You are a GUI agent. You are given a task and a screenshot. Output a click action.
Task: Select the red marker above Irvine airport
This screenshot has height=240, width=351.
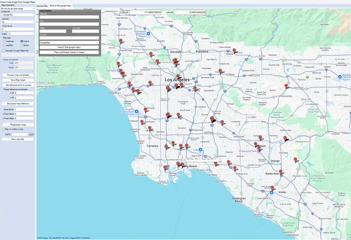click(272, 188)
